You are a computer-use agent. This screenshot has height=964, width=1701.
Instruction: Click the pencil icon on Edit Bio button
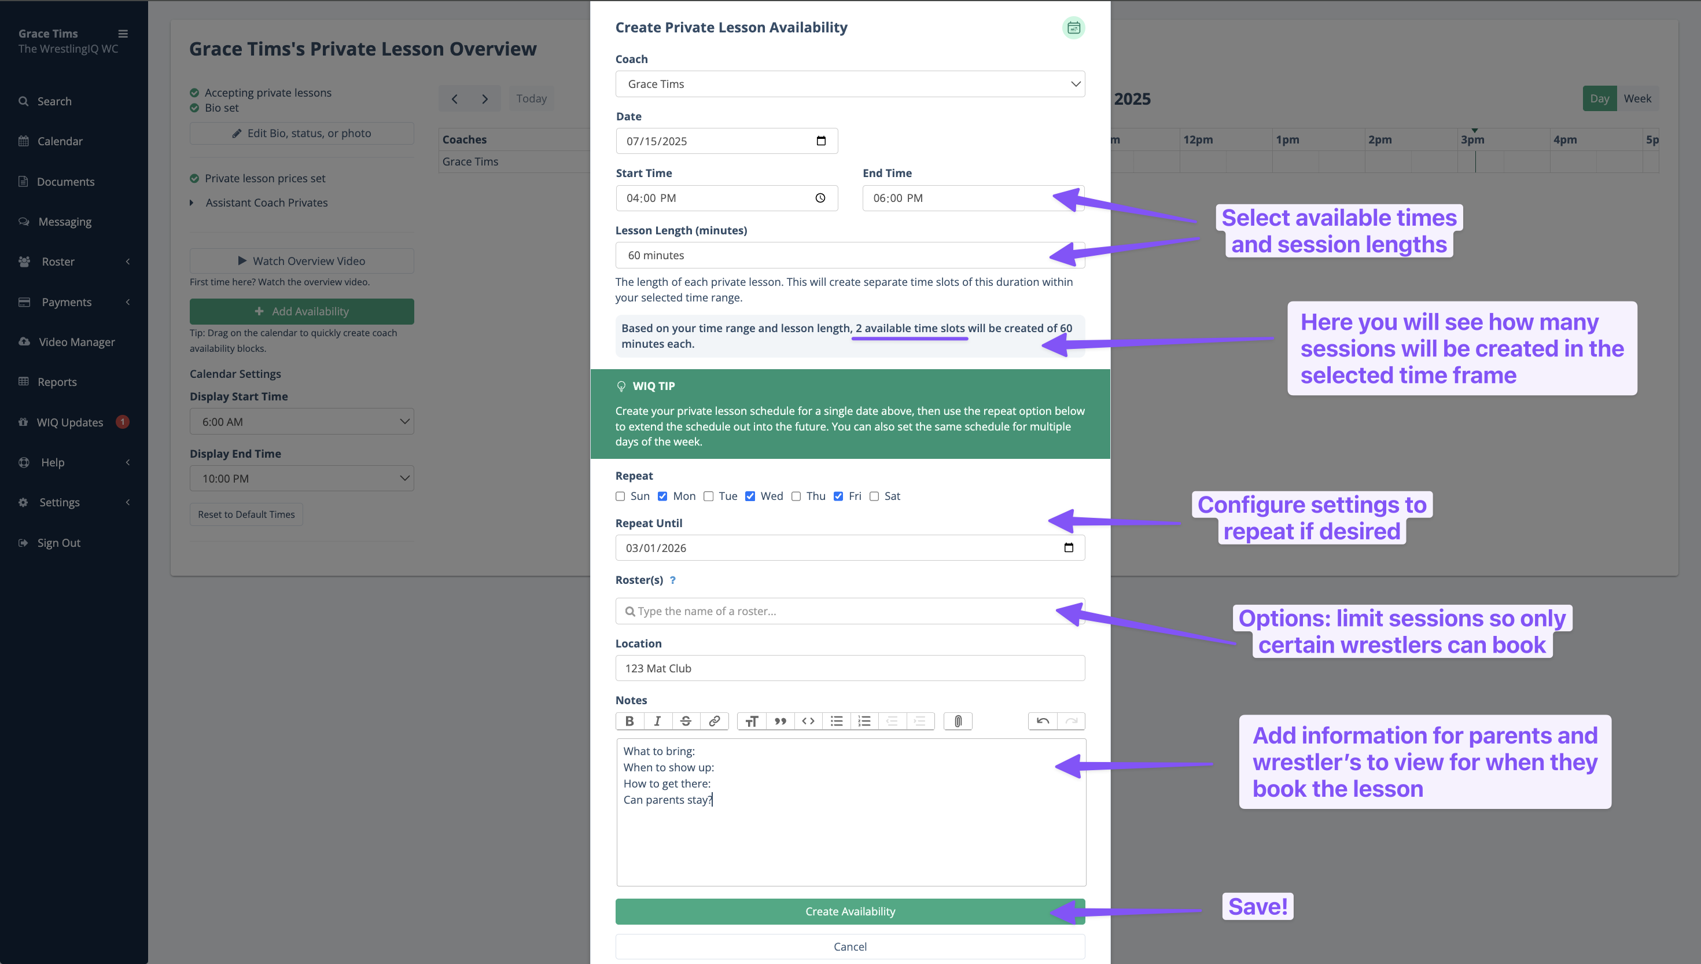(237, 133)
